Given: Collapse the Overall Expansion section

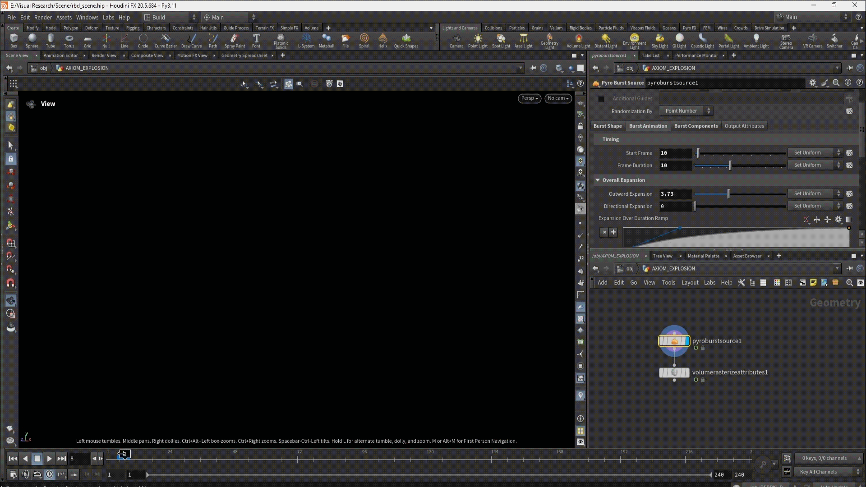Looking at the screenshot, I should (x=598, y=180).
